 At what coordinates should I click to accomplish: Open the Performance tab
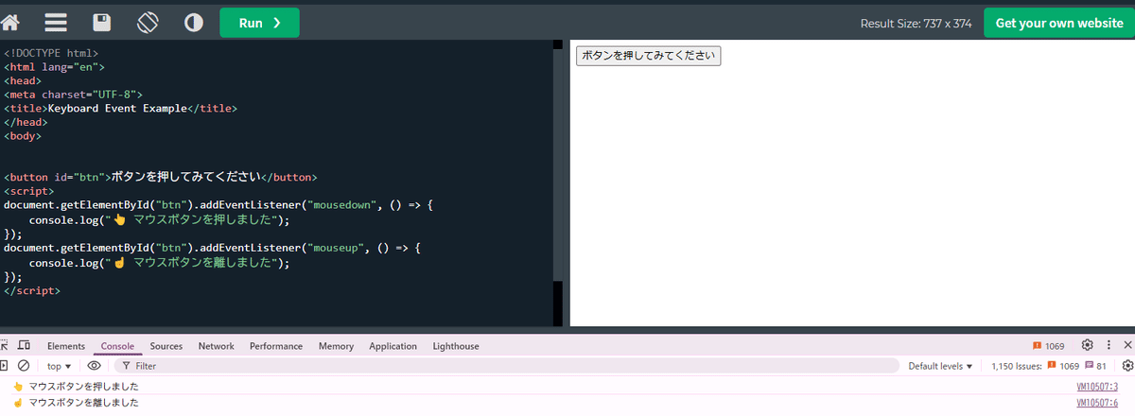[276, 346]
